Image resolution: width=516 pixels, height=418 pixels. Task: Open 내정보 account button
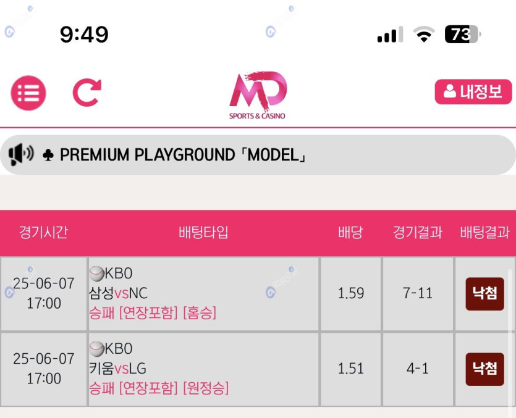tap(473, 92)
